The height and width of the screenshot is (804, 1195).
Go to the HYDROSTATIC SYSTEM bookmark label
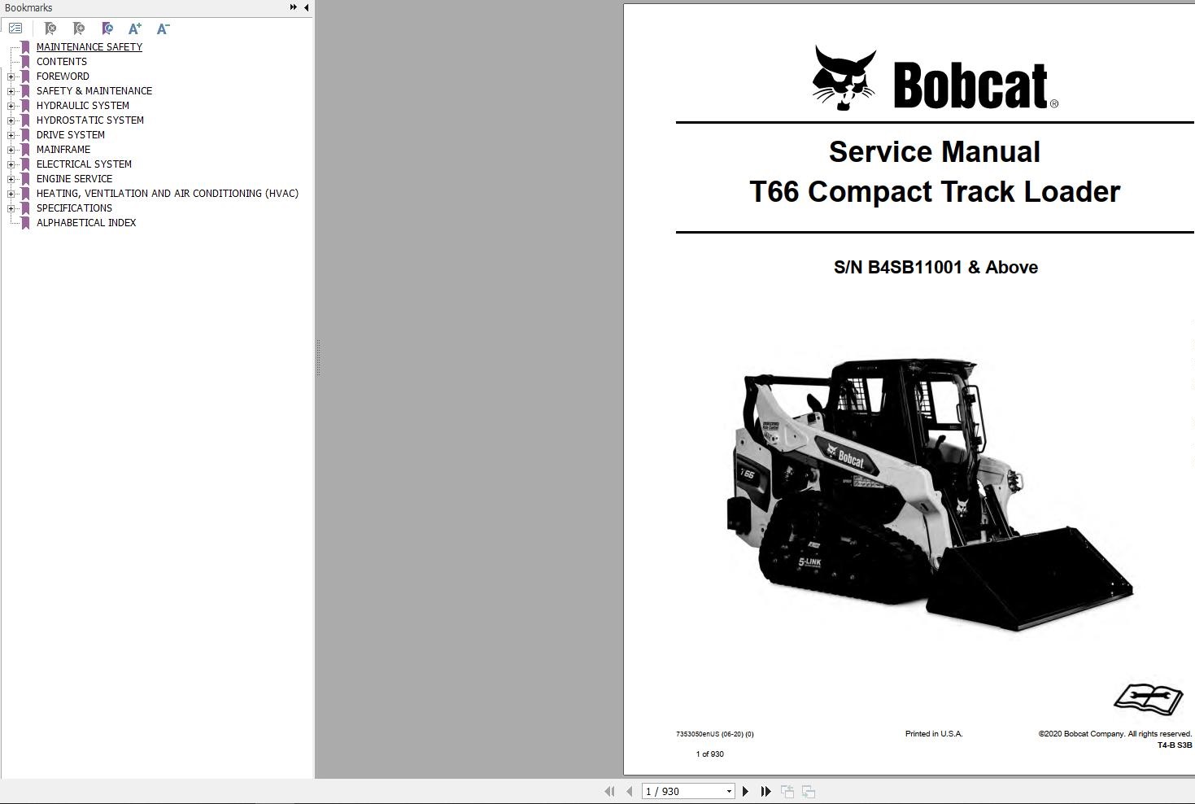pyautogui.click(x=90, y=120)
